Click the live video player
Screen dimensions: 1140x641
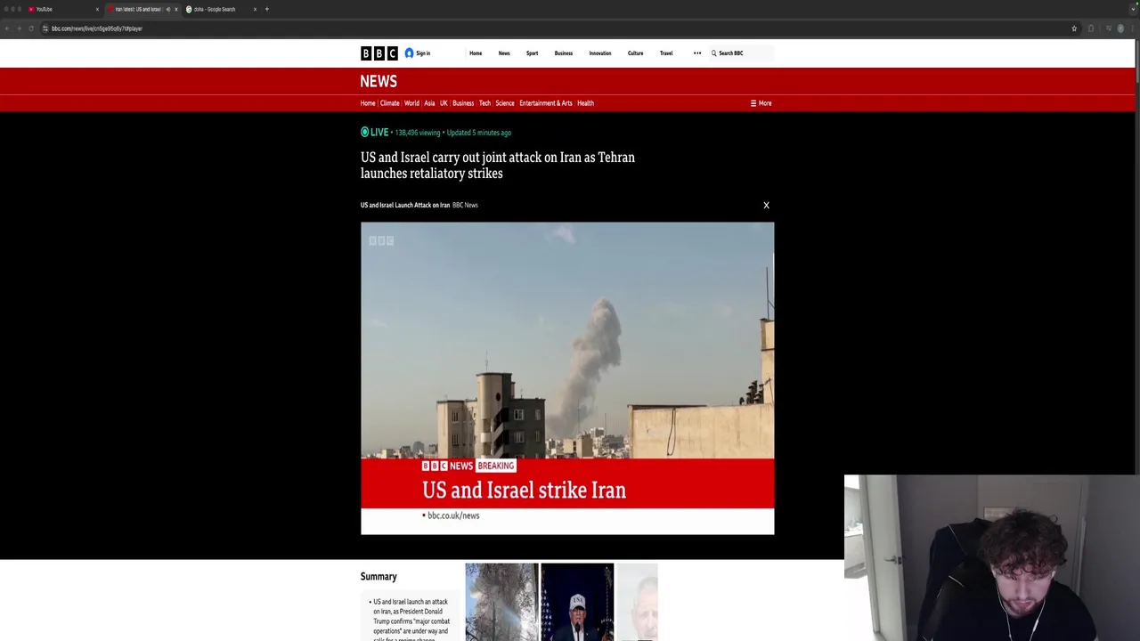coord(567,378)
